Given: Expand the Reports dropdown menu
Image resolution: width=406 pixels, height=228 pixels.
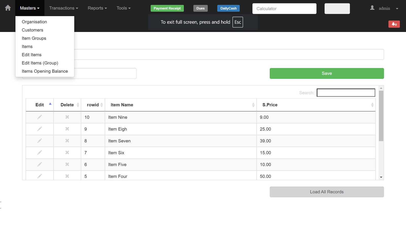Looking at the screenshot, I should click(97, 8).
